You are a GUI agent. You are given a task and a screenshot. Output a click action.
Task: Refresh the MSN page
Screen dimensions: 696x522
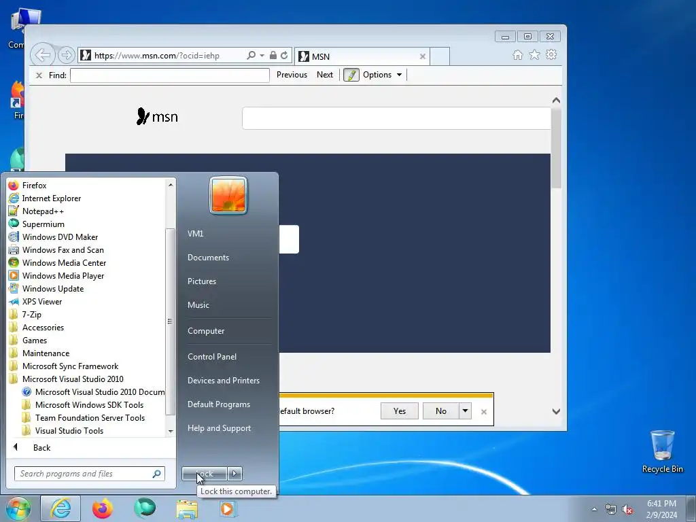pos(284,55)
